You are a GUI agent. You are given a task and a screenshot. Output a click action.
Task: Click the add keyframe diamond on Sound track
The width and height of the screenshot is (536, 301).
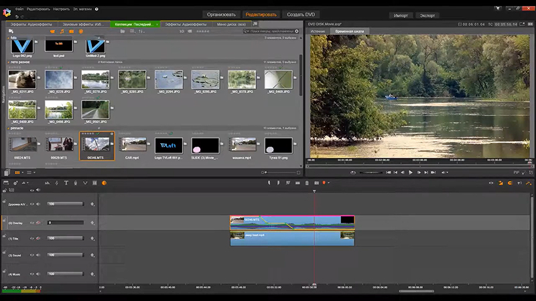coord(92,256)
